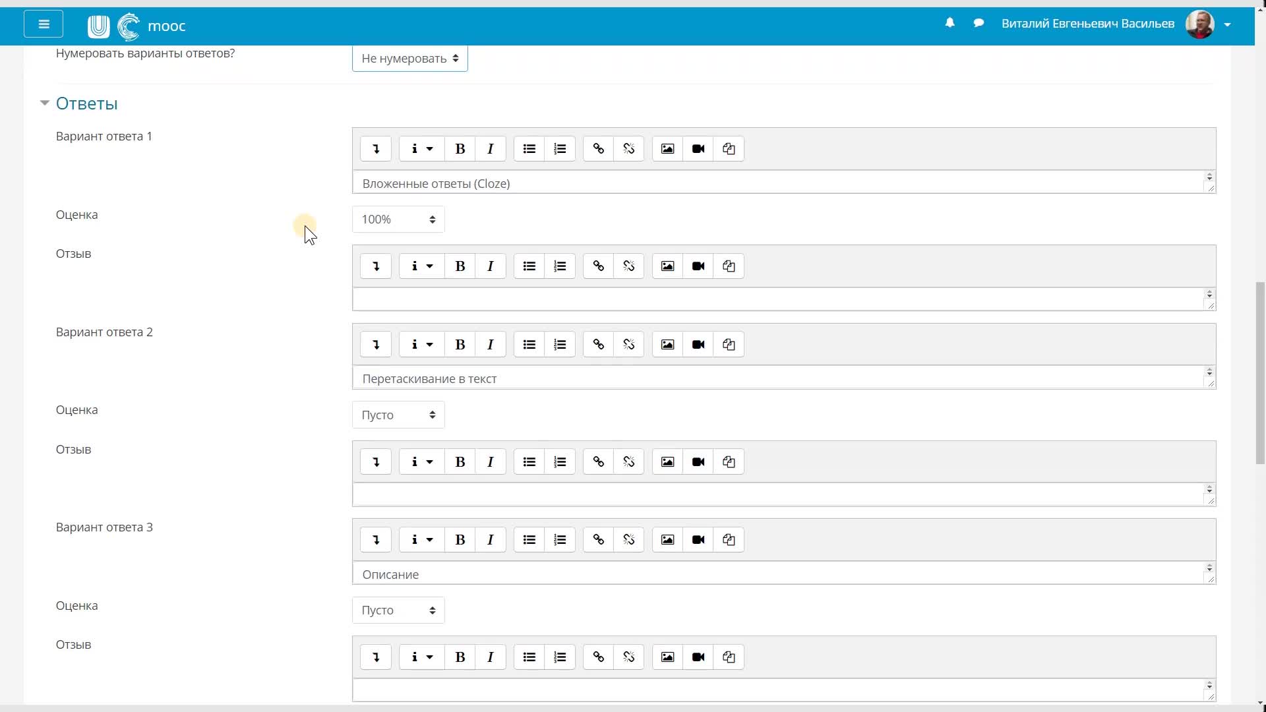1266x712 pixels.
Task: Open Оценка dropdown for Вариант ответа 3
Action: 398,610
